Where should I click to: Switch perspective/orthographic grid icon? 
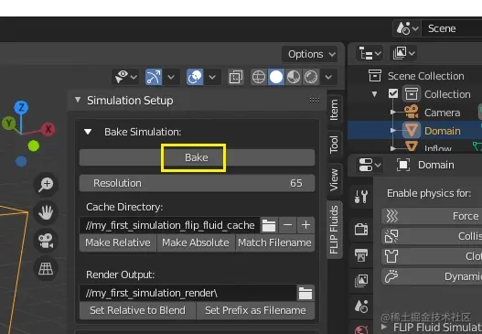46,268
